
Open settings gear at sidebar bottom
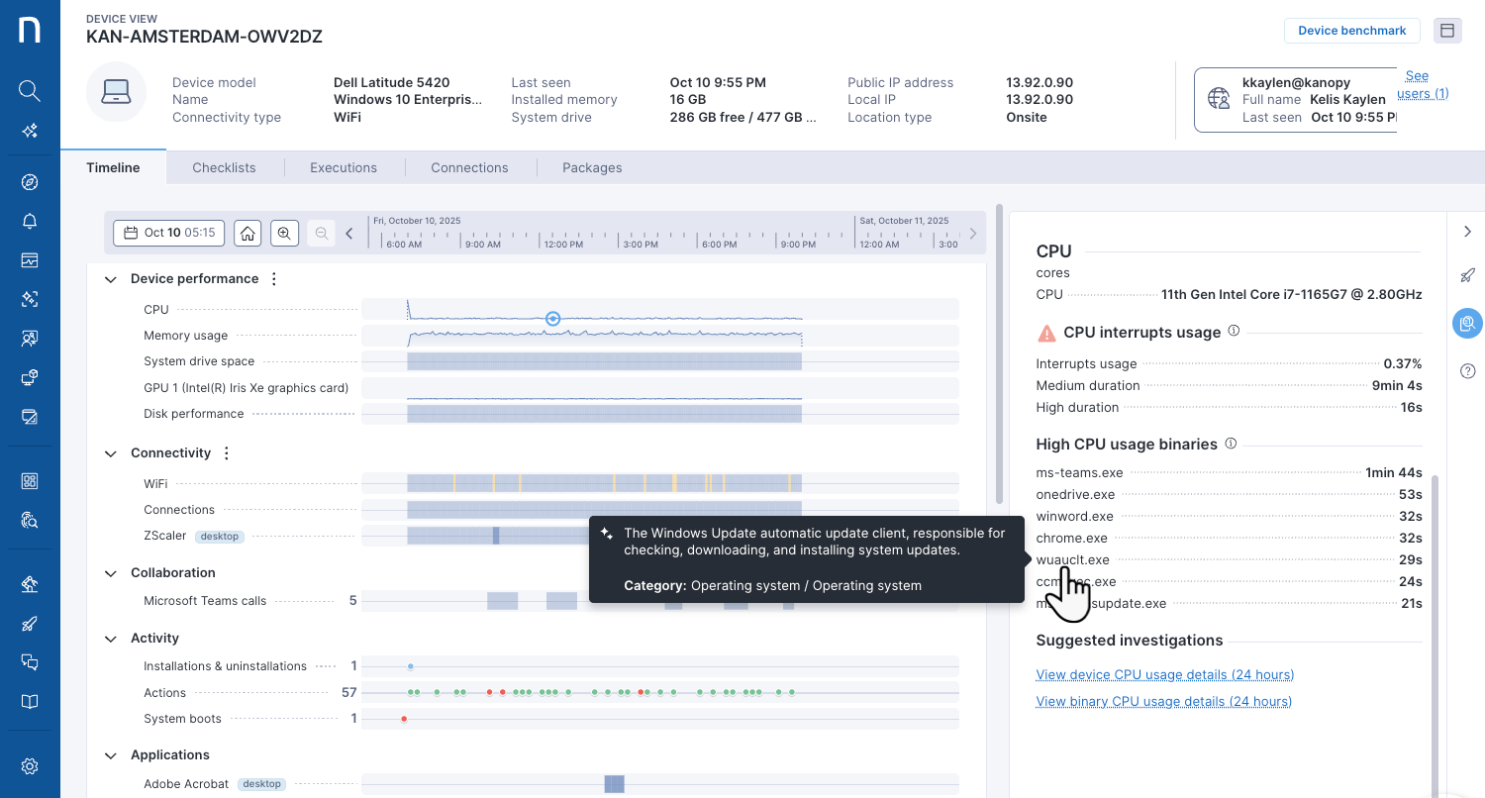30,766
